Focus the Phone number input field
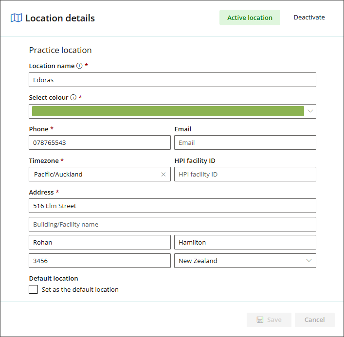The height and width of the screenshot is (337, 344). coord(100,142)
